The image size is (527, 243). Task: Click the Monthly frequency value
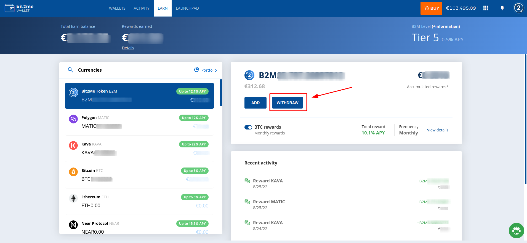point(409,133)
